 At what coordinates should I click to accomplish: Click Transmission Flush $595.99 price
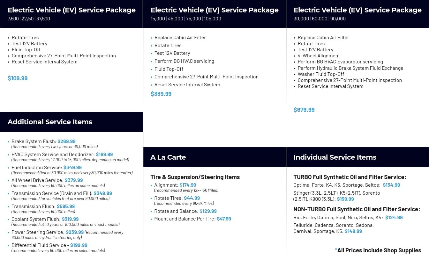66,206
